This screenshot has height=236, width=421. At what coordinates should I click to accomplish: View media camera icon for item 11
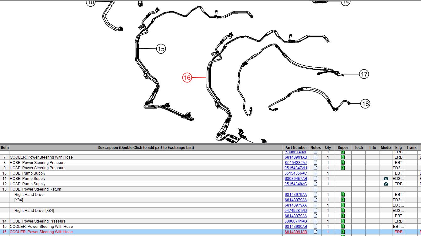tap(386, 179)
